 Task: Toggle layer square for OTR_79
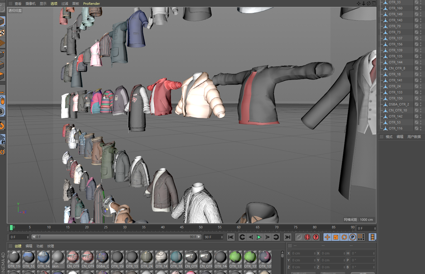[x=416, y=26]
